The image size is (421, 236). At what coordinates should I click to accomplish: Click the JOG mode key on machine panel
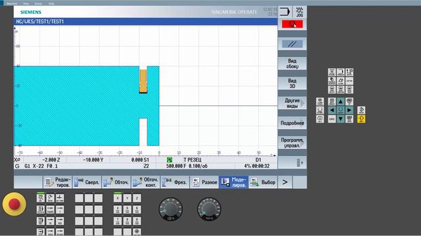coord(41,198)
